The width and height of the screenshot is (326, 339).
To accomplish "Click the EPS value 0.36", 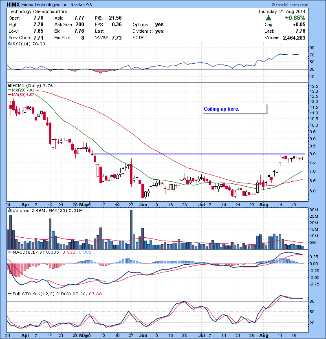I will tap(117, 25).
